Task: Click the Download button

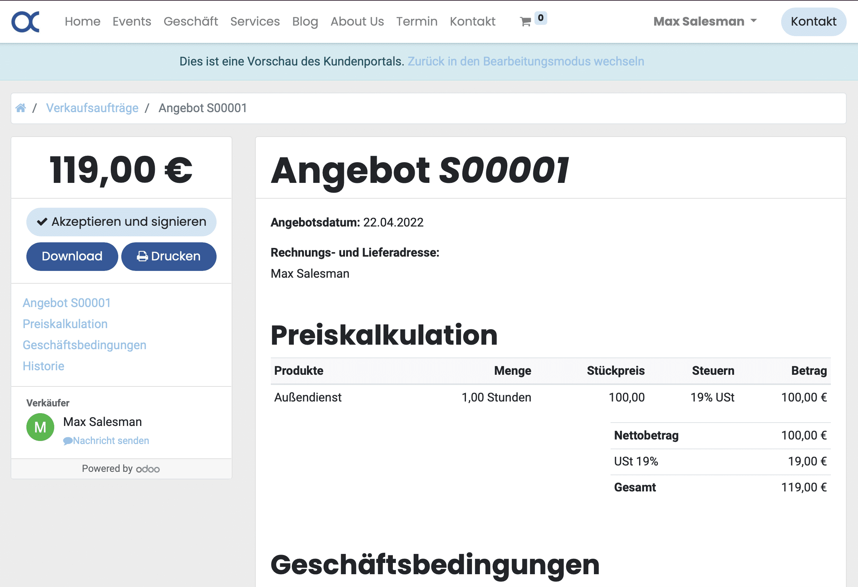Action: point(72,255)
